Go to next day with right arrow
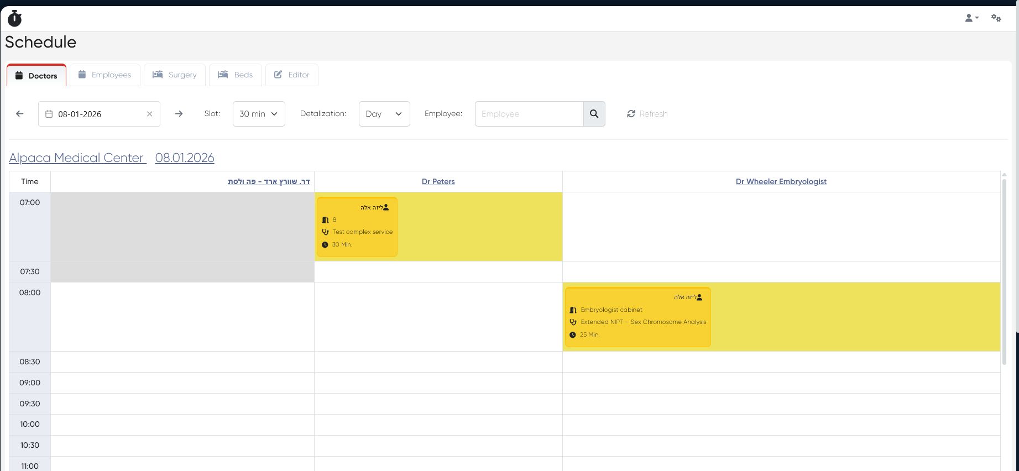The width and height of the screenshot is (1019, 471). point(179,114)
